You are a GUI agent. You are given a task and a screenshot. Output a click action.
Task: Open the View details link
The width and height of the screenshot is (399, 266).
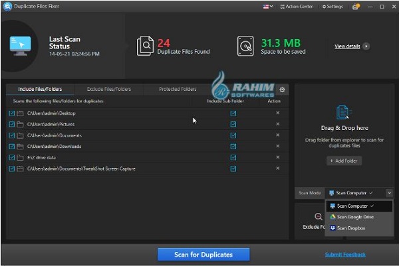[347, 46]
